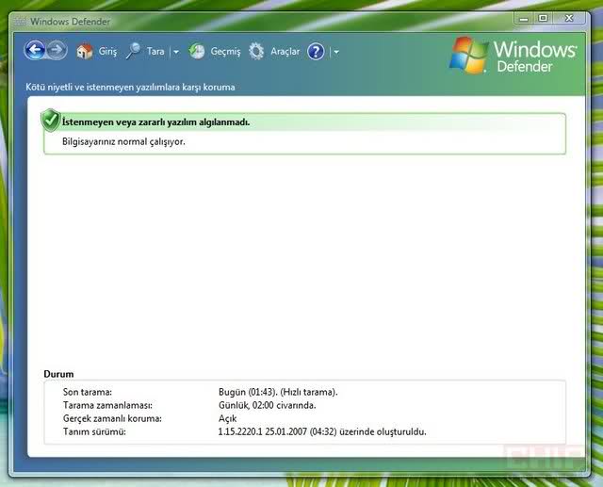
Task: Click the 'Gerçek zamanlı koruma:' label
Action: tap(112, 418)
